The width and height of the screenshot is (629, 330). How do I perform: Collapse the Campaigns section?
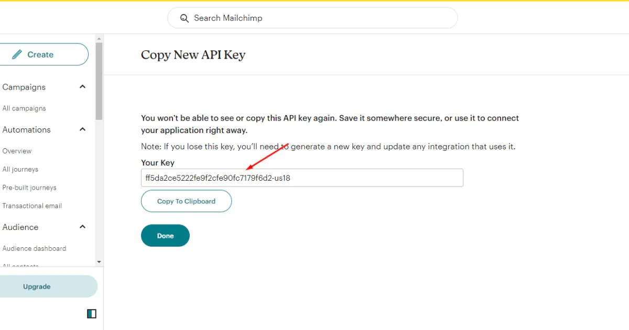(82, 86)
